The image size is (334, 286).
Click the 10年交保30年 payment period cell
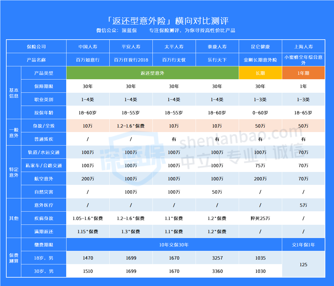[174, 245]
